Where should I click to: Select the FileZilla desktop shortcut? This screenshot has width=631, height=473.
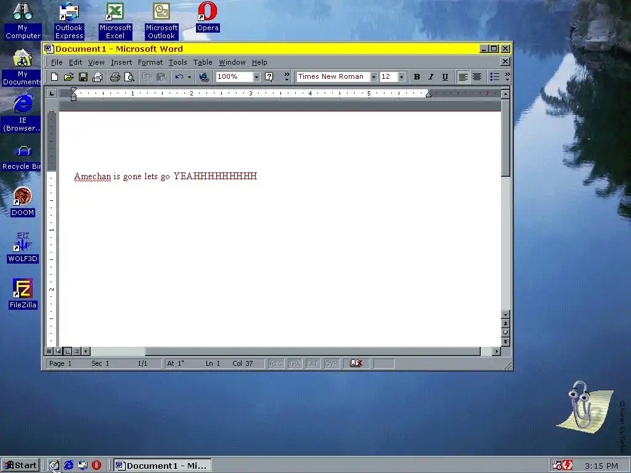23,294
